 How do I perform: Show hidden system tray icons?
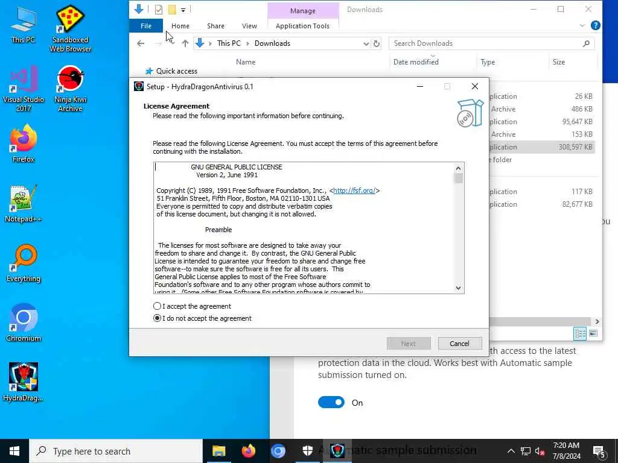511,451
